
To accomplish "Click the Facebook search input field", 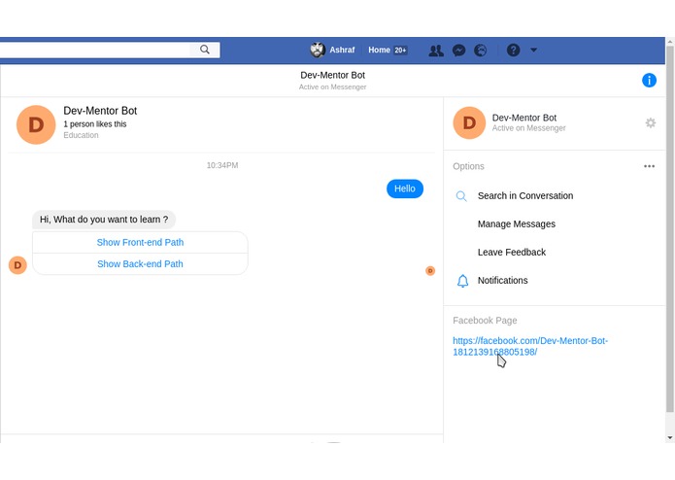I will pyautogui.click(x=95, y=50).
